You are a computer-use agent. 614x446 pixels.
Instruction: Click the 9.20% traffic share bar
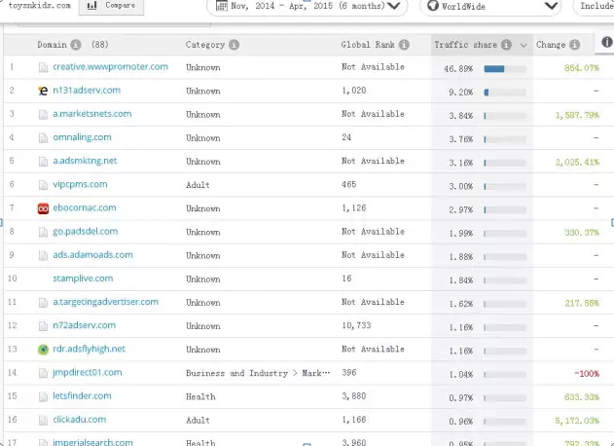click(x=505, y=93)
